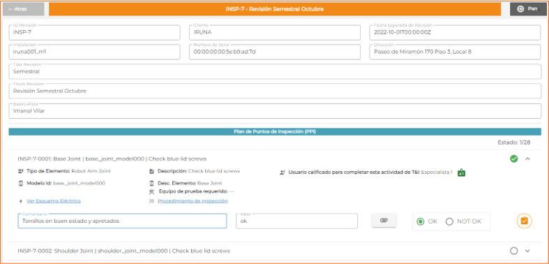Click the tools icon beside Equipo de prueba requerido
Screen dimensions: 549x264
[x=151, y=191]
